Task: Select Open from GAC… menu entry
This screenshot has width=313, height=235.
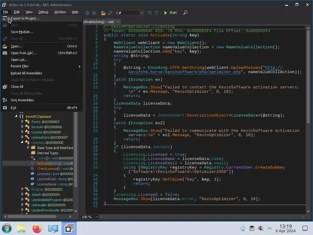Action: 42,53
